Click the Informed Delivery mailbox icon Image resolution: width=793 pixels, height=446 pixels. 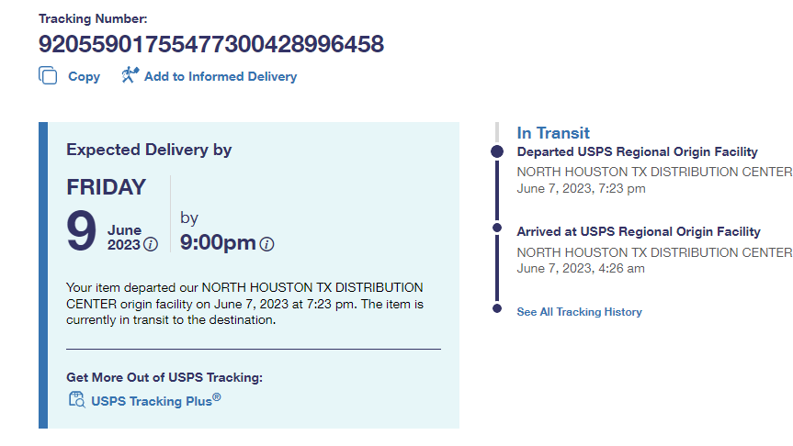click(130, 76)
